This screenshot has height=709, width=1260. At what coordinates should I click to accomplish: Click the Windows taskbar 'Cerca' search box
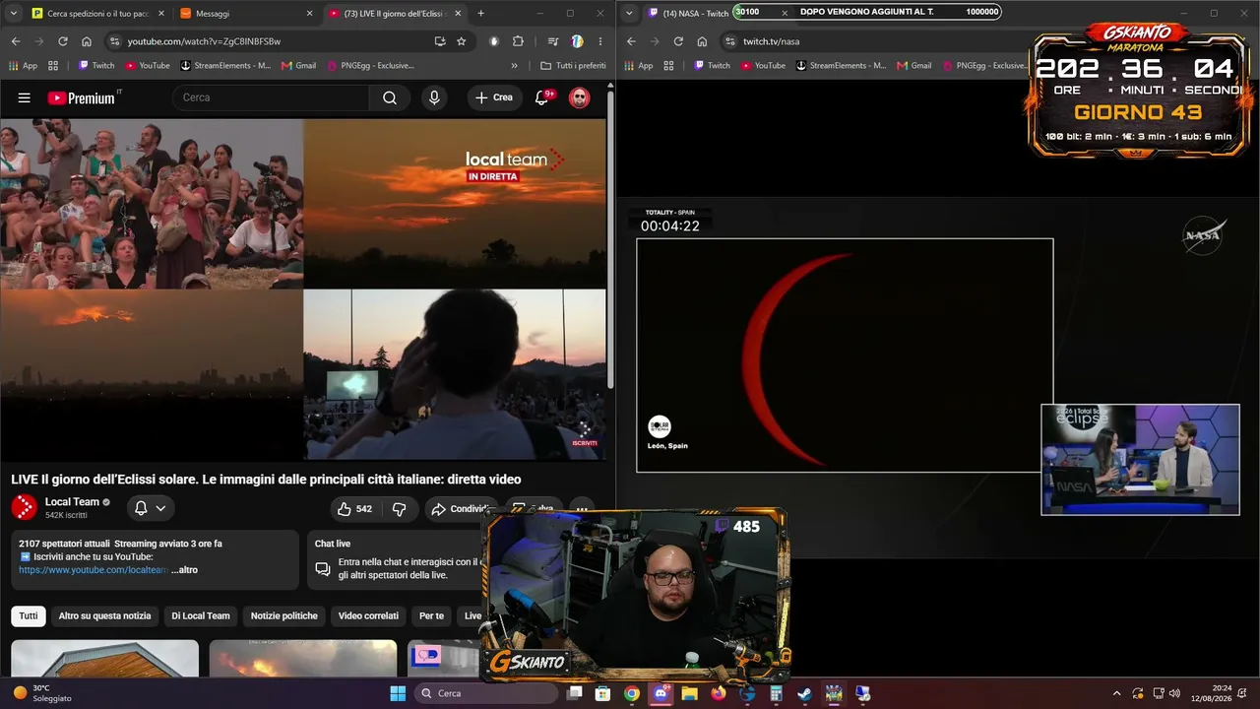[487, 693]
